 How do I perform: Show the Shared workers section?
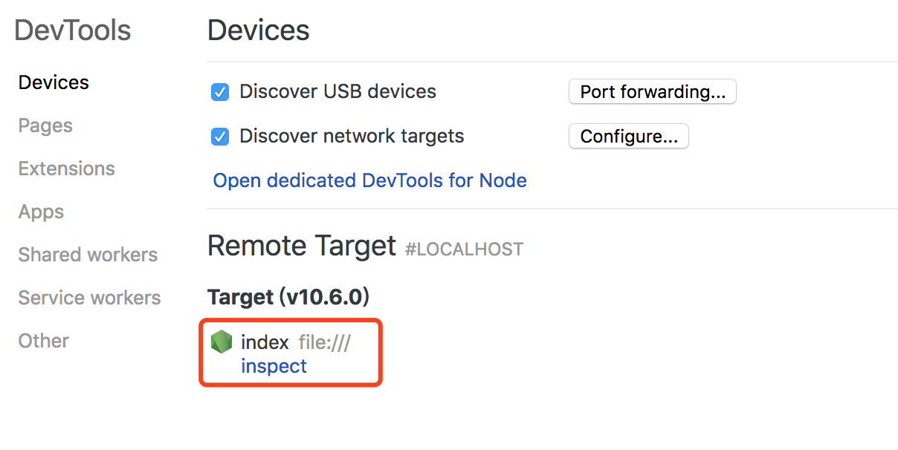click(x=88, y=255)
